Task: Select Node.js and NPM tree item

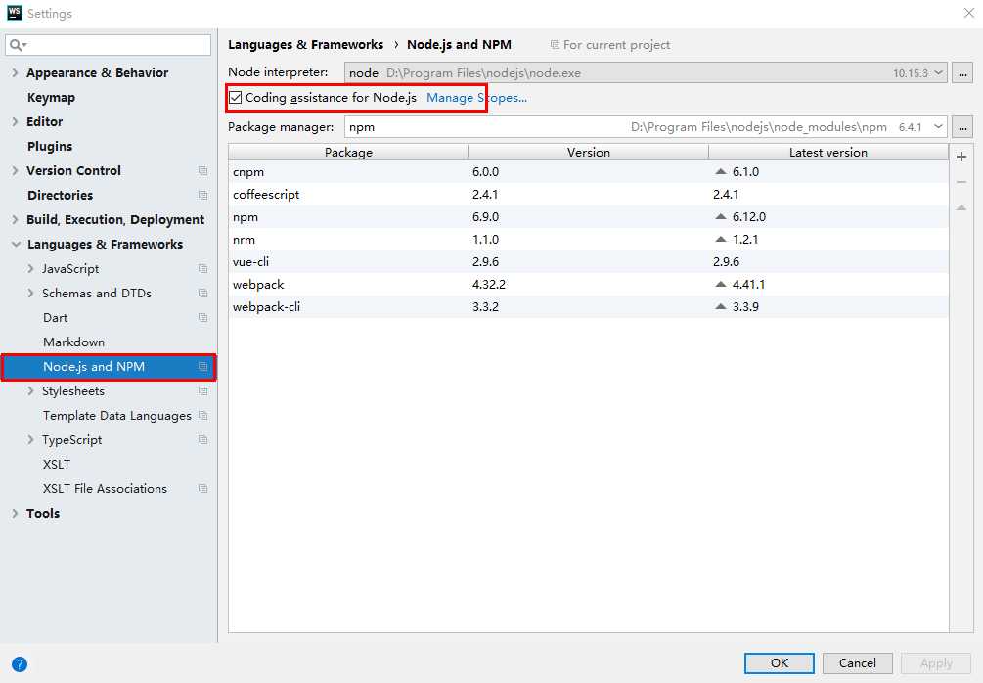Action: 109,367
